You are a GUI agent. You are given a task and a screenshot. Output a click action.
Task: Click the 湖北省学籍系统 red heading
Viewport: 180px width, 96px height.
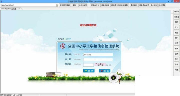point(88,25)
